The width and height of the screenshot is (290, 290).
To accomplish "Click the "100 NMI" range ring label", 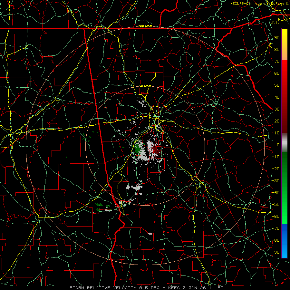I will pos(145,26).
